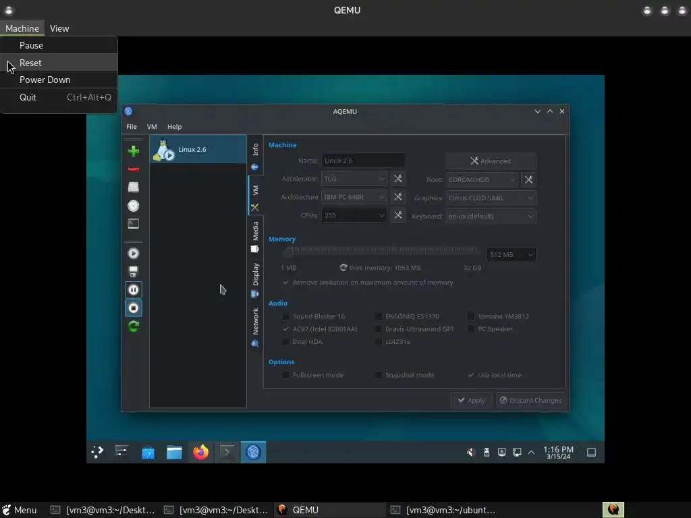This screenshot has width=691, height=518.
Task: Open the AQEMU VM menu
Action: [152, 126]
